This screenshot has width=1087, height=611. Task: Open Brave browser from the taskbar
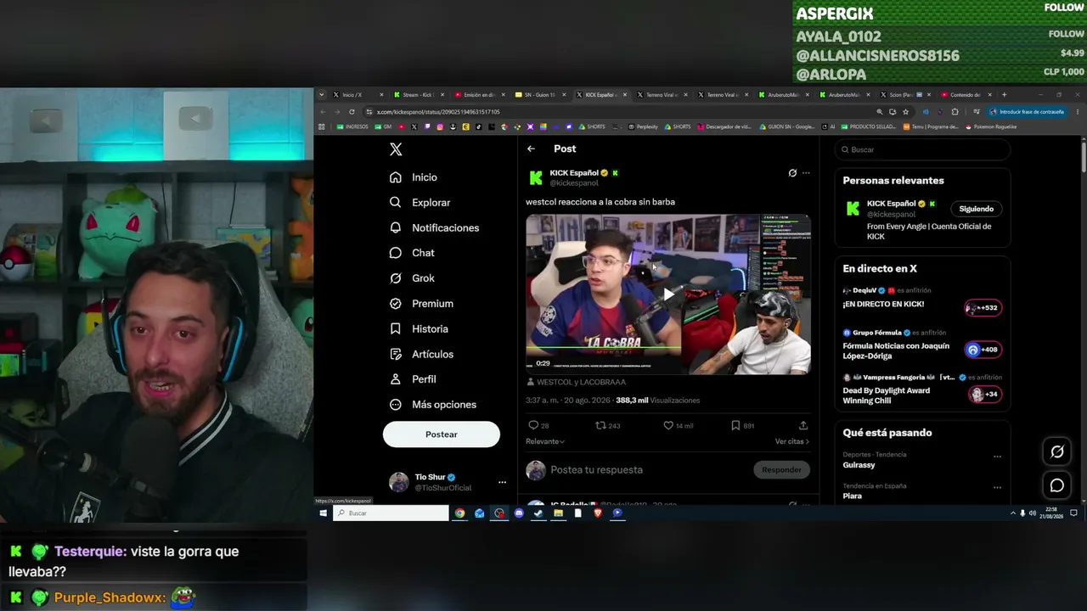(598, 513)
